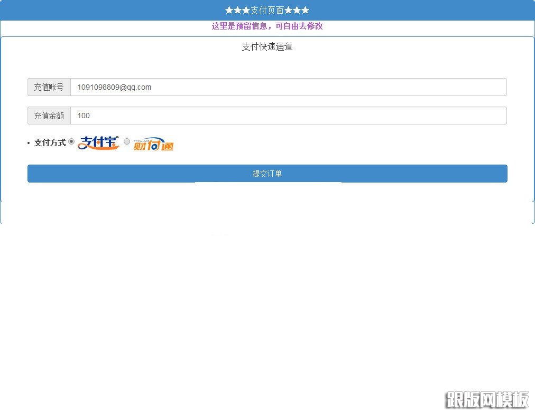Click the 跟版网模板 watermark logo
Image resolution: width=535 pixels, height=412 pixels.
pyautogui.click(x=487, y=399)
